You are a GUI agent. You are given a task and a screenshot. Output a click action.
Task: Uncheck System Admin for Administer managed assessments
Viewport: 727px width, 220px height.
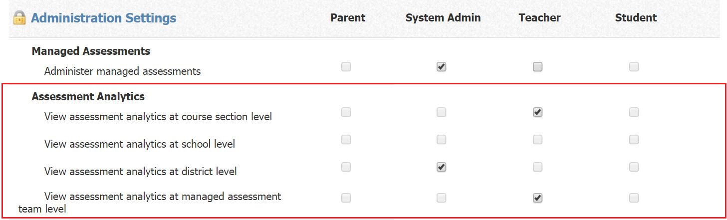point(441,67)
